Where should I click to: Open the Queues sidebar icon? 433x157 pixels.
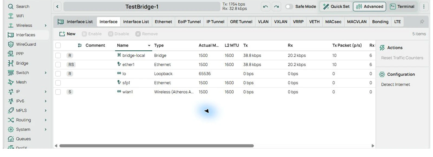point(11,139)
